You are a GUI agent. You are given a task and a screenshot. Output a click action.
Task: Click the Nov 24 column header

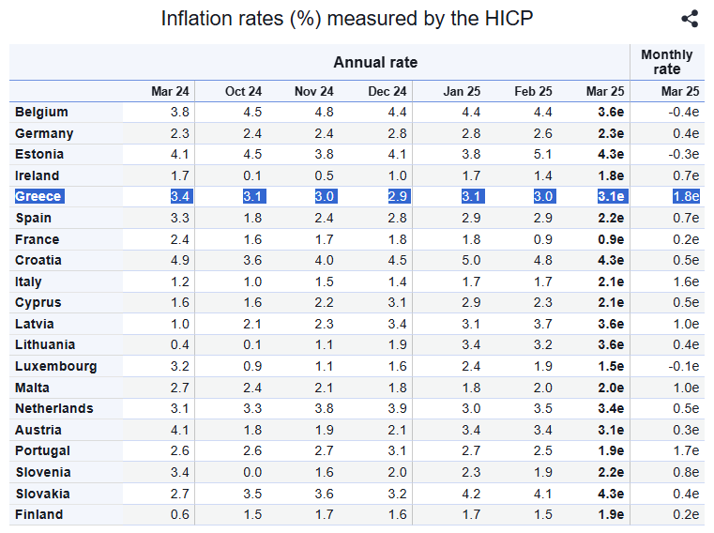[313, 91]
